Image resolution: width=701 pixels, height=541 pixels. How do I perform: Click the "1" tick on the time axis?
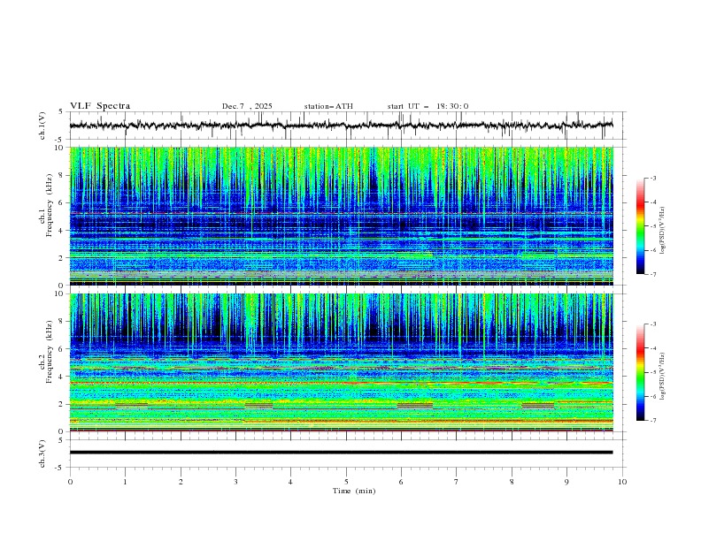[x=125, y=482]
